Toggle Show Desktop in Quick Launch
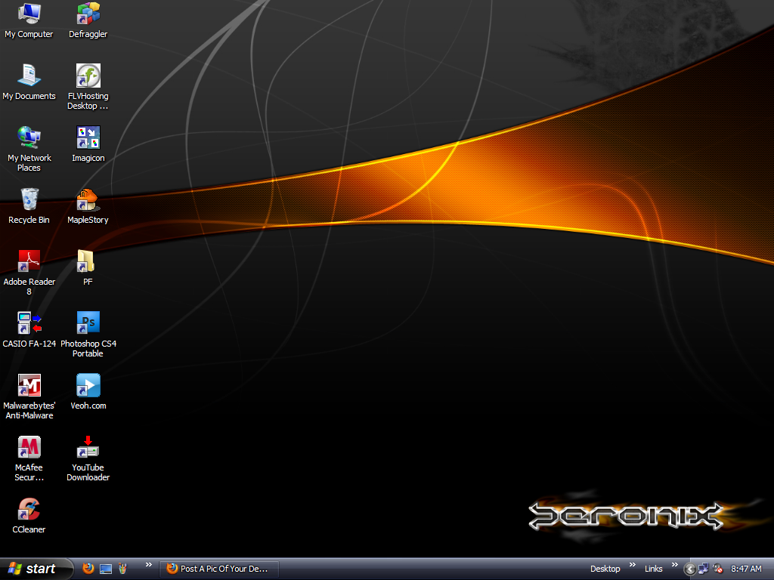This screenshot has width=774, height=580. pos(105,568)
